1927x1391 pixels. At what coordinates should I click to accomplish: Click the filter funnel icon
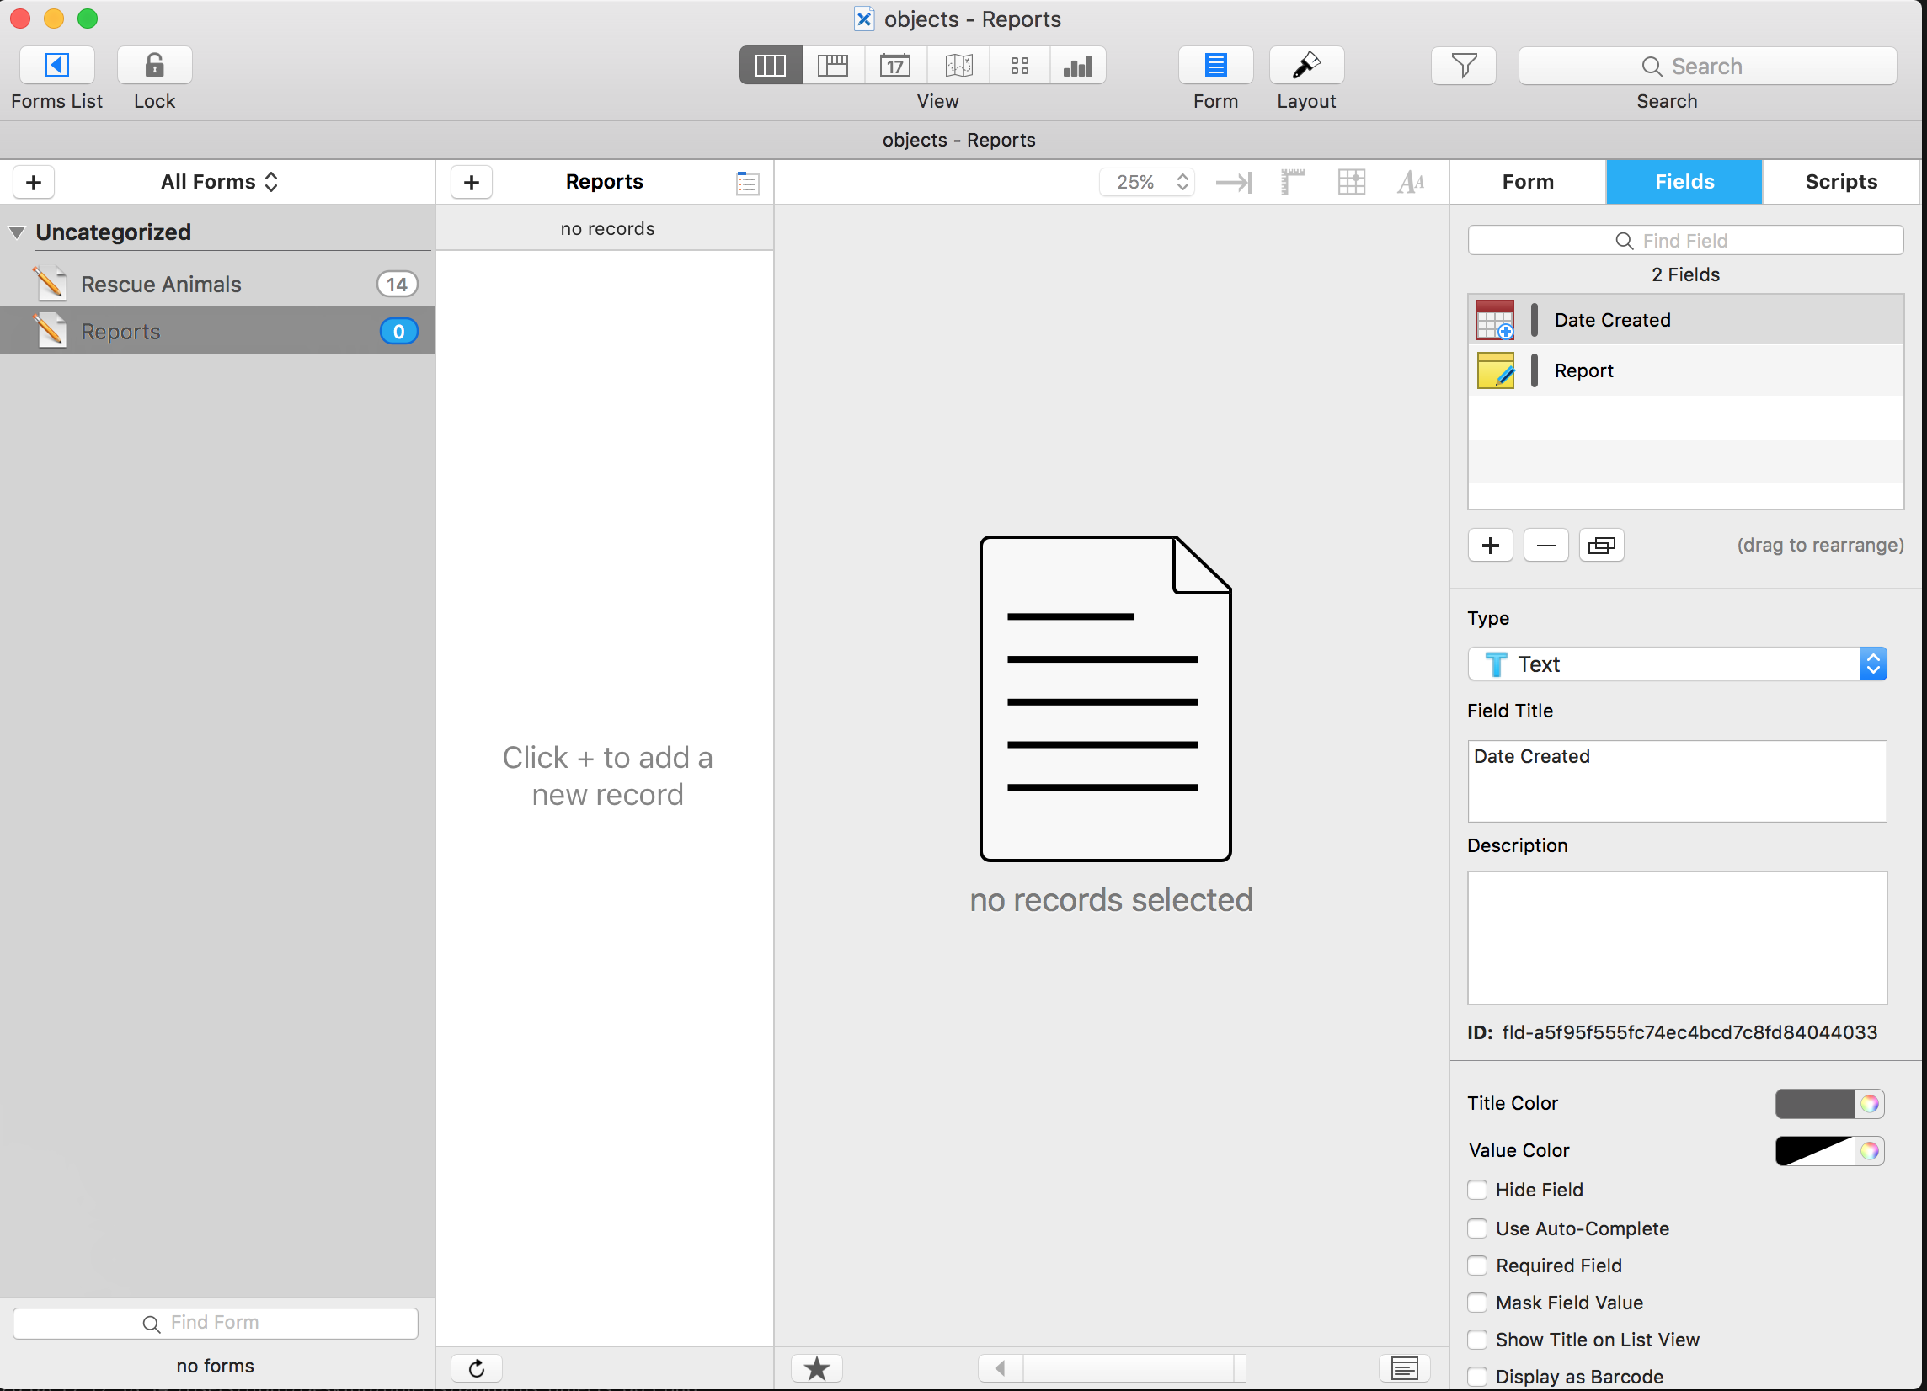(1463, 66)
